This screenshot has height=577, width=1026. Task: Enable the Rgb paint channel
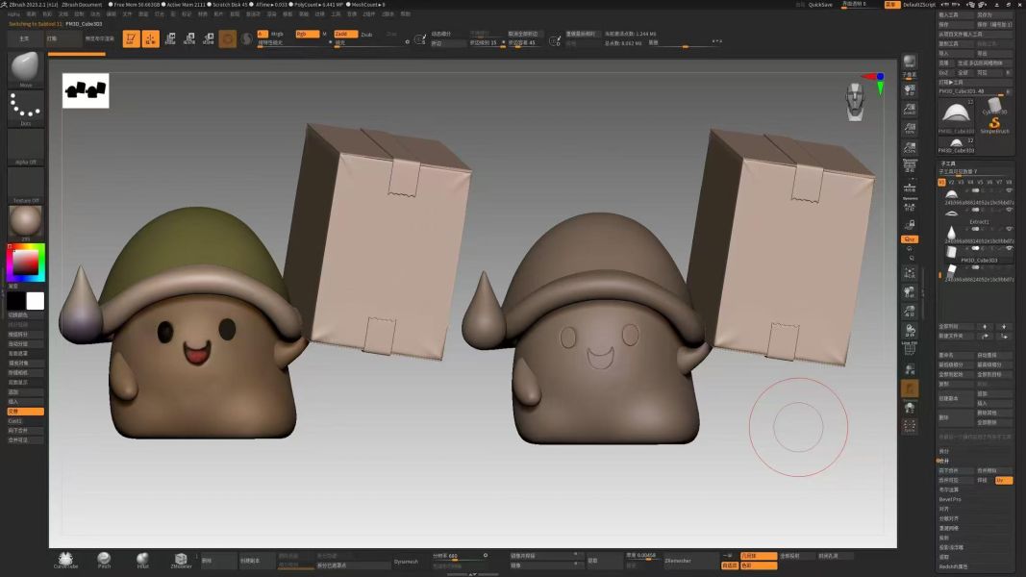(x=306, y=34)
